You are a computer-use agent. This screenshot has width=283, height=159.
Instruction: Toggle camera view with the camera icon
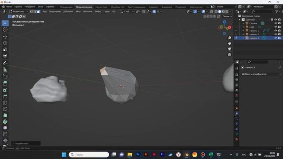[x=229, y=49]
